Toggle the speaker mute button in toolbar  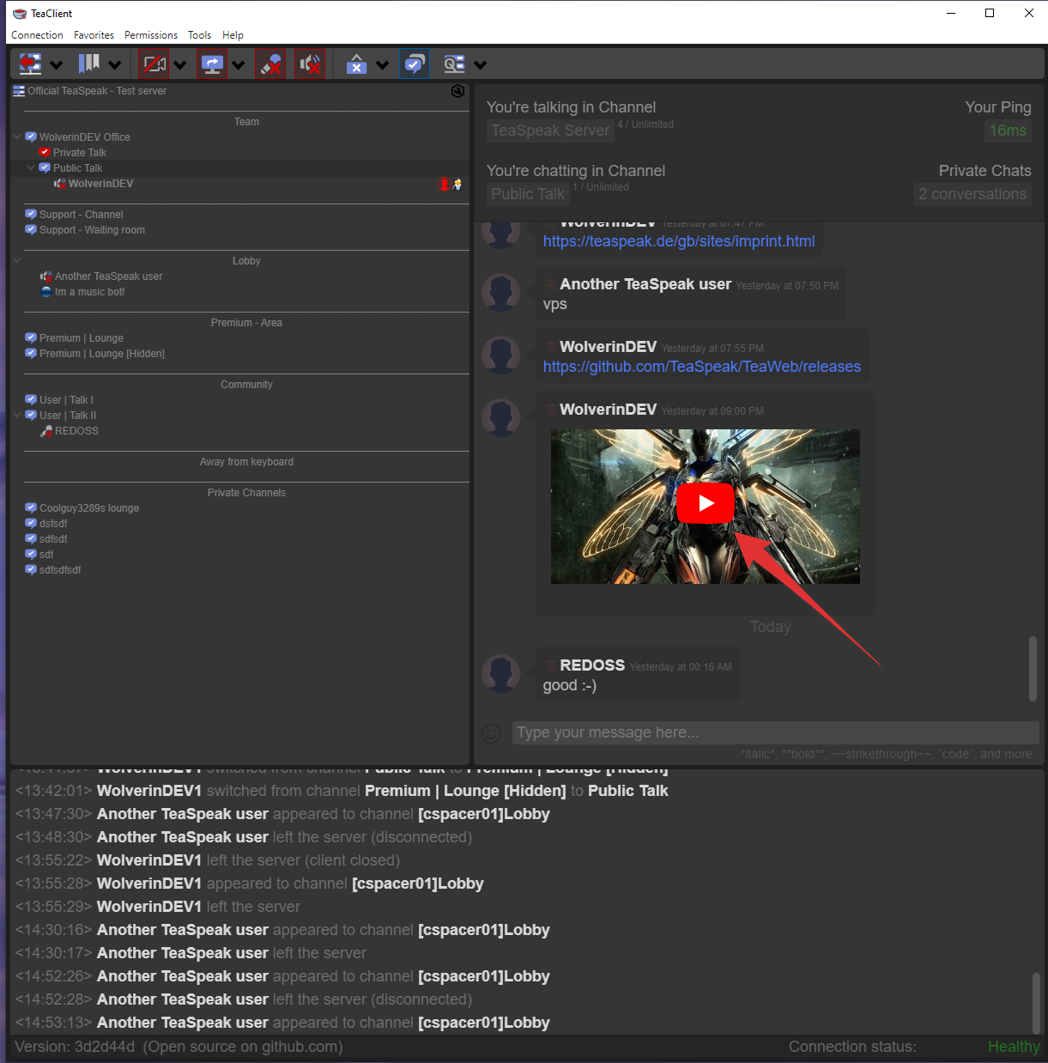tap(310, 64)
